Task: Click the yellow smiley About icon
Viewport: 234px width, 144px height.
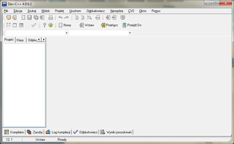Action: 50,25
